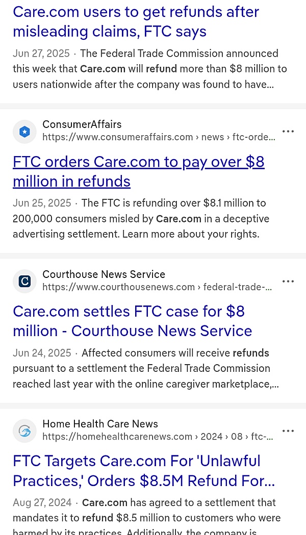Click the Home Health Care News favicon
The image size is (306, 535).
click(x=24, y=430)
